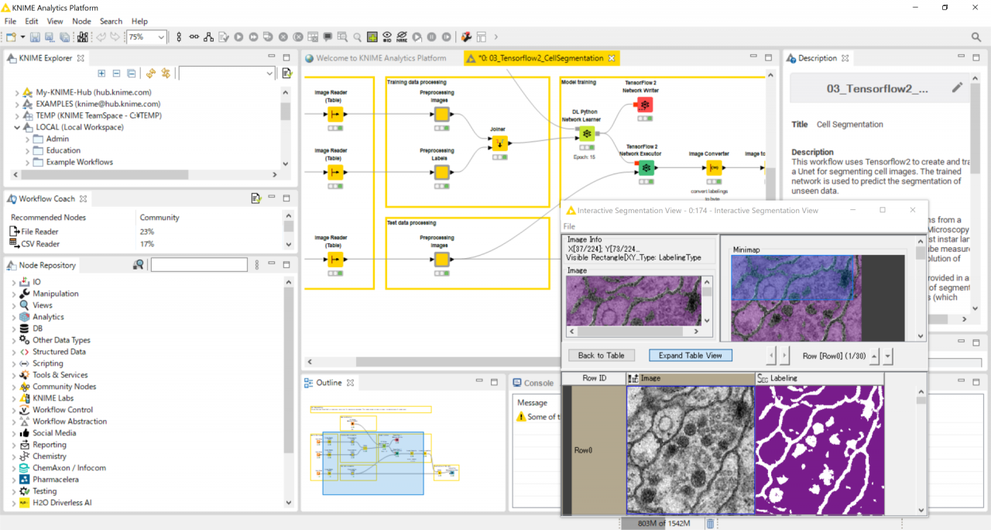
Task: Click previous row up-arrow beside Row [Row0]
Action: (874, 356)
